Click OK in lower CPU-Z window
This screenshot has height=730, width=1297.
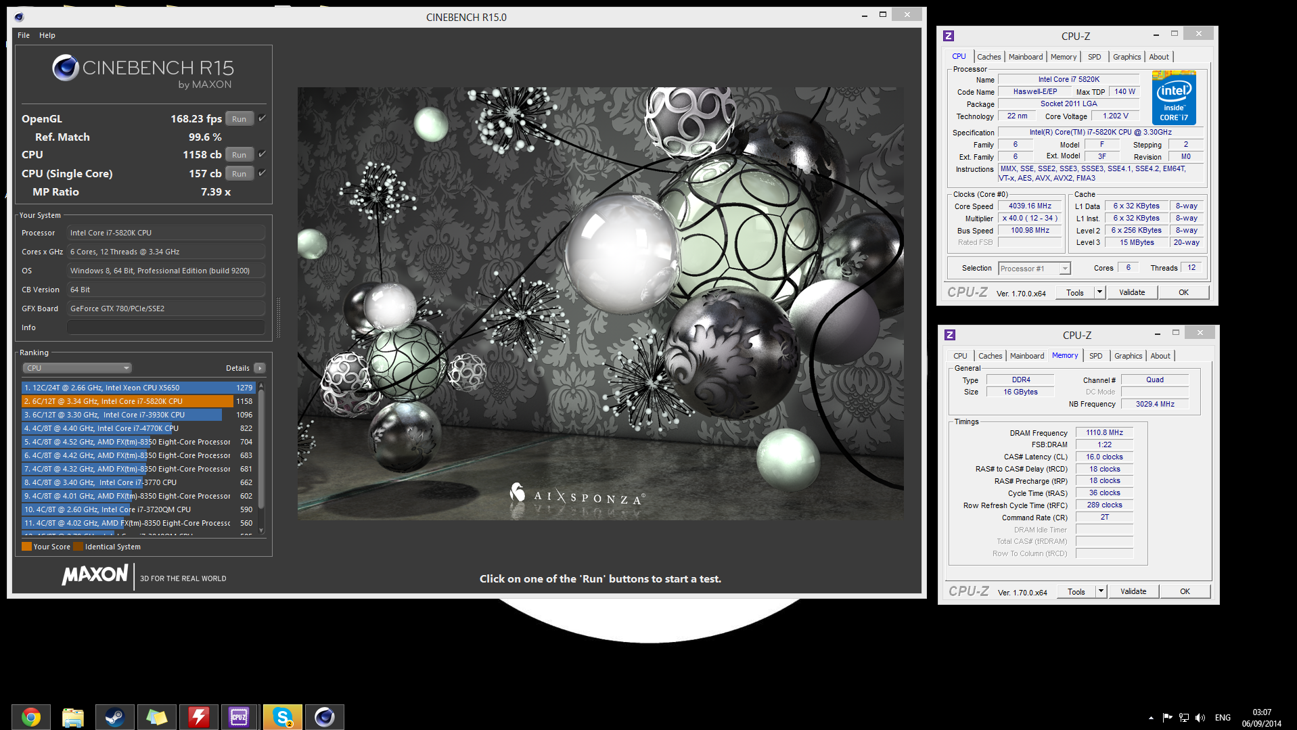pyautogui.click(x=1185, y=591)
